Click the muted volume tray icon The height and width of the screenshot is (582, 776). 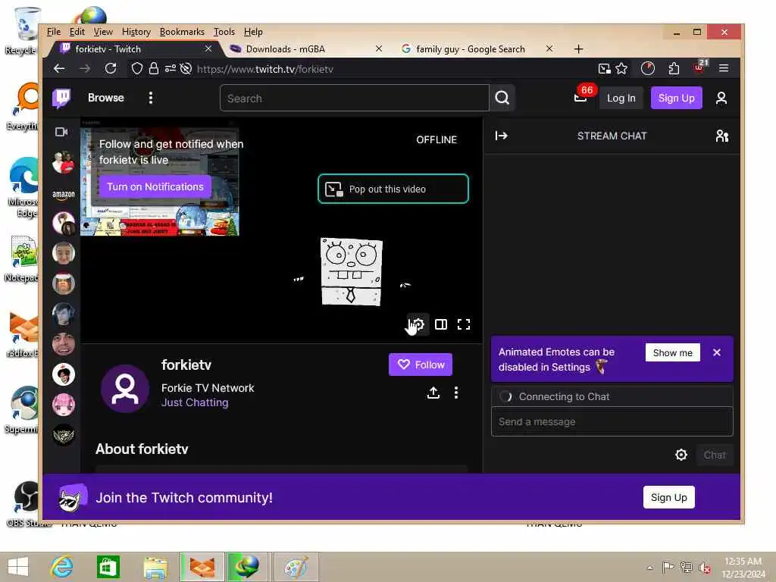pyautogui.click(x=705, y=568)
